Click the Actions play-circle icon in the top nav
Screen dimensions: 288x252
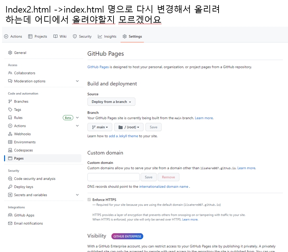(x=6, y=36)
